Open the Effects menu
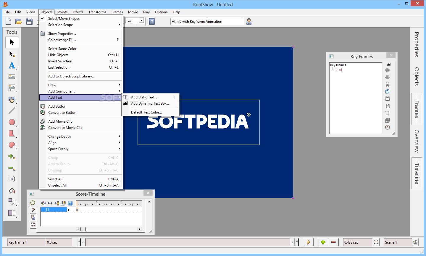 click(78, 12)
